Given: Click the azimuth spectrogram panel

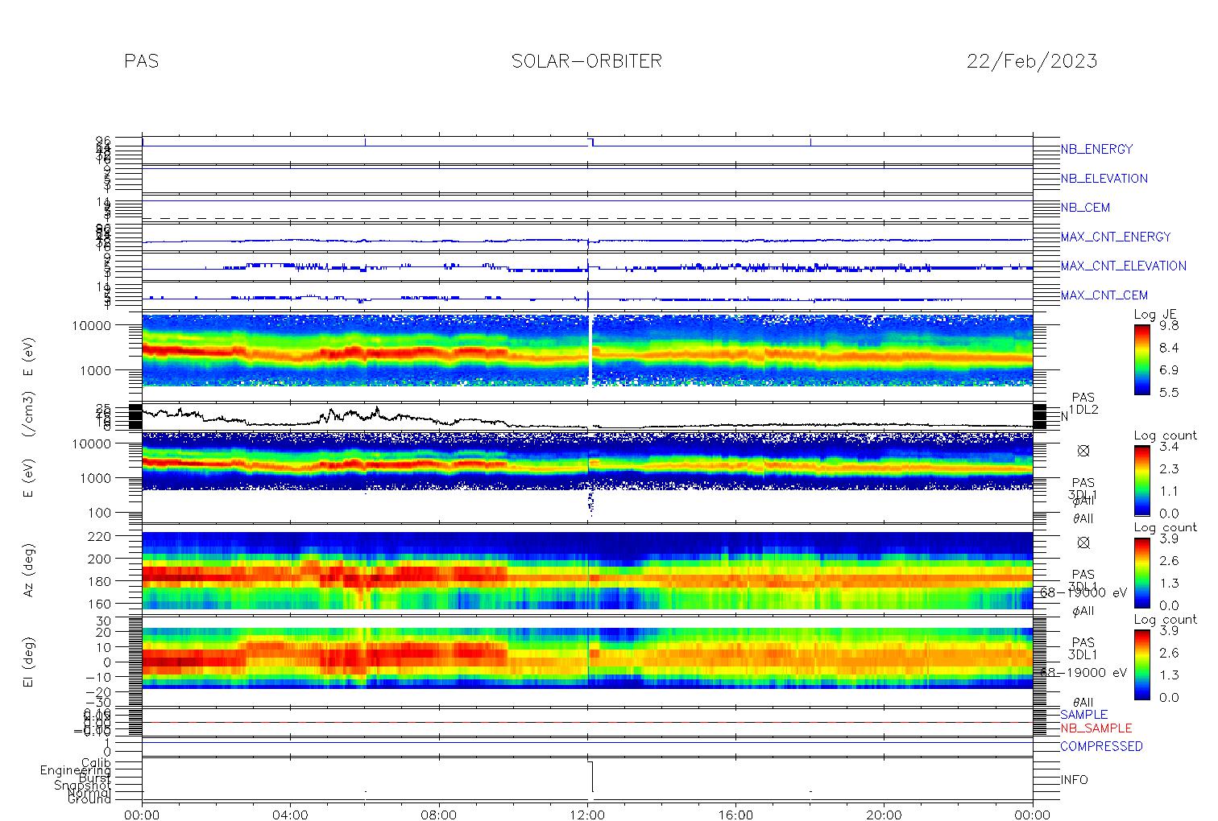Looking at the screenshot, I should (587, 570).
